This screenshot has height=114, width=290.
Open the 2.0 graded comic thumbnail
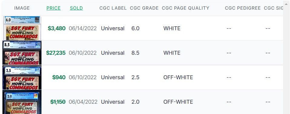pos(22,102)
